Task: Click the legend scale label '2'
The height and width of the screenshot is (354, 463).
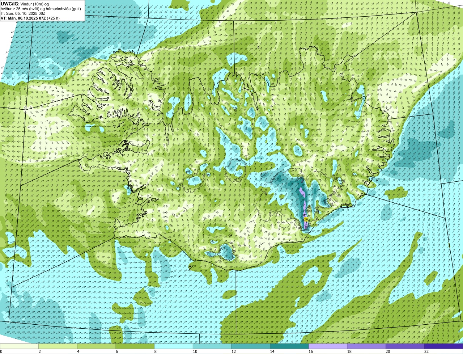Action: [39, 351]
